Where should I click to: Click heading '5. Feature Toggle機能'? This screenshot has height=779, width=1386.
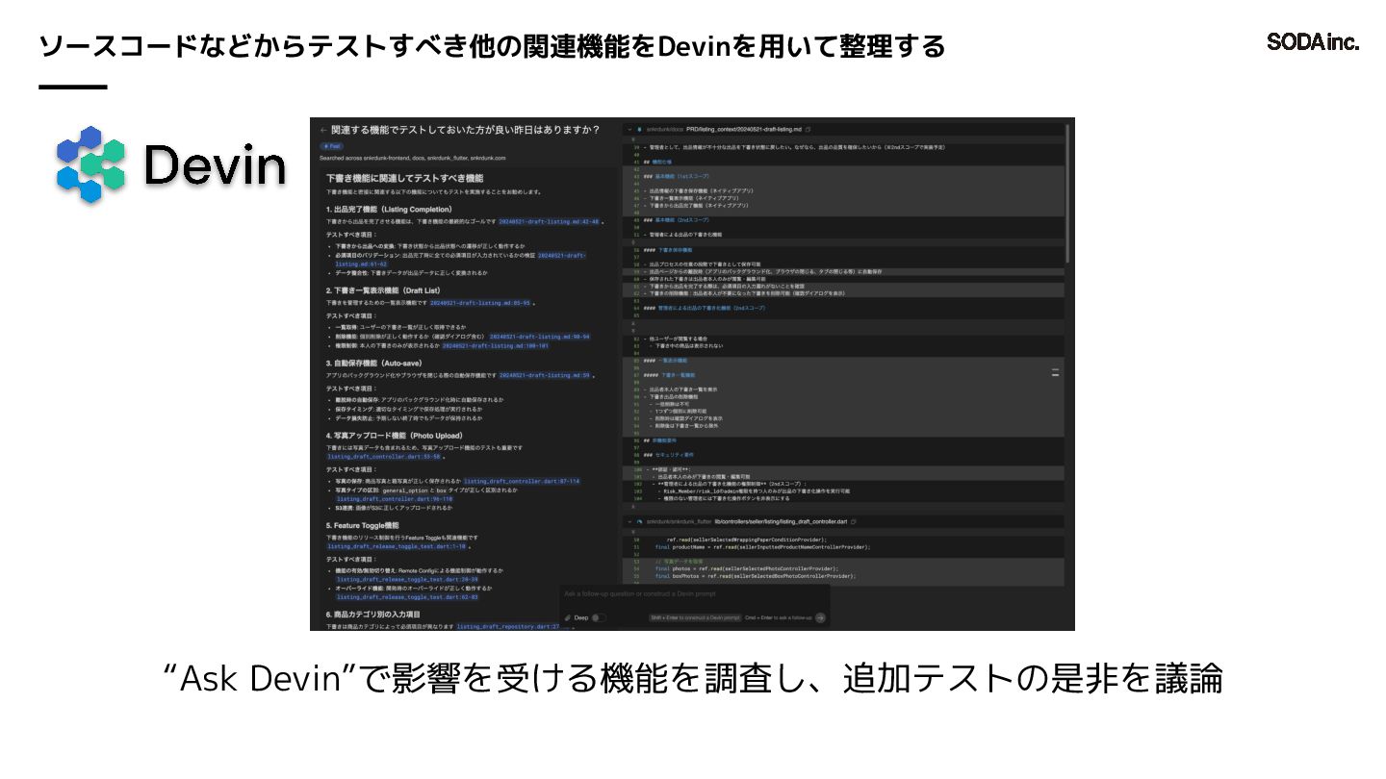click(x=362, y=525)
